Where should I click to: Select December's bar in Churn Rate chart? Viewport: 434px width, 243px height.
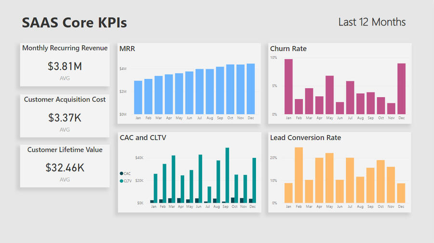tap(401, 89)
